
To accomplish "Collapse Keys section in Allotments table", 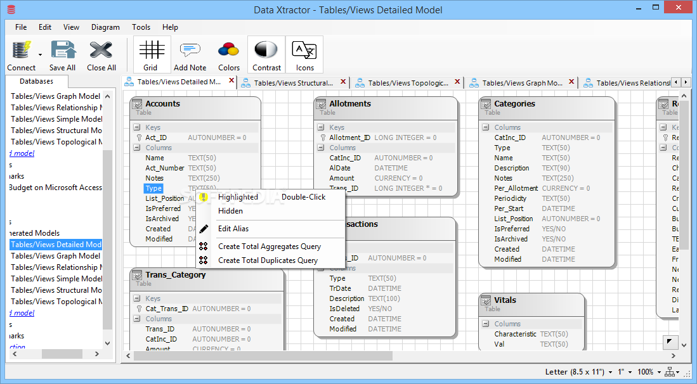I will point(321,127).
